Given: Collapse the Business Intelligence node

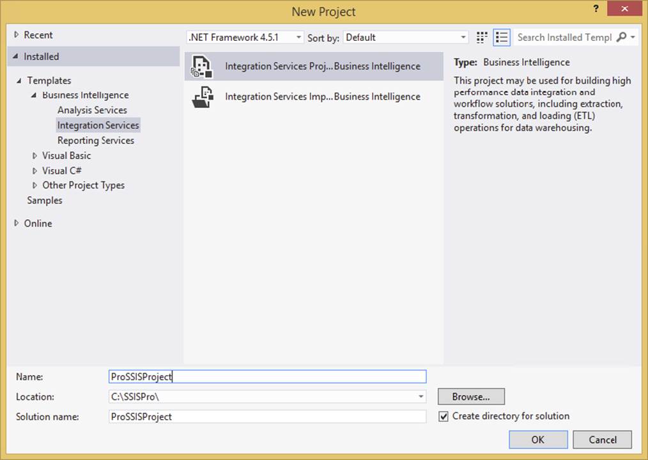Looking at the screenshot, I should (x=34, y=95).
